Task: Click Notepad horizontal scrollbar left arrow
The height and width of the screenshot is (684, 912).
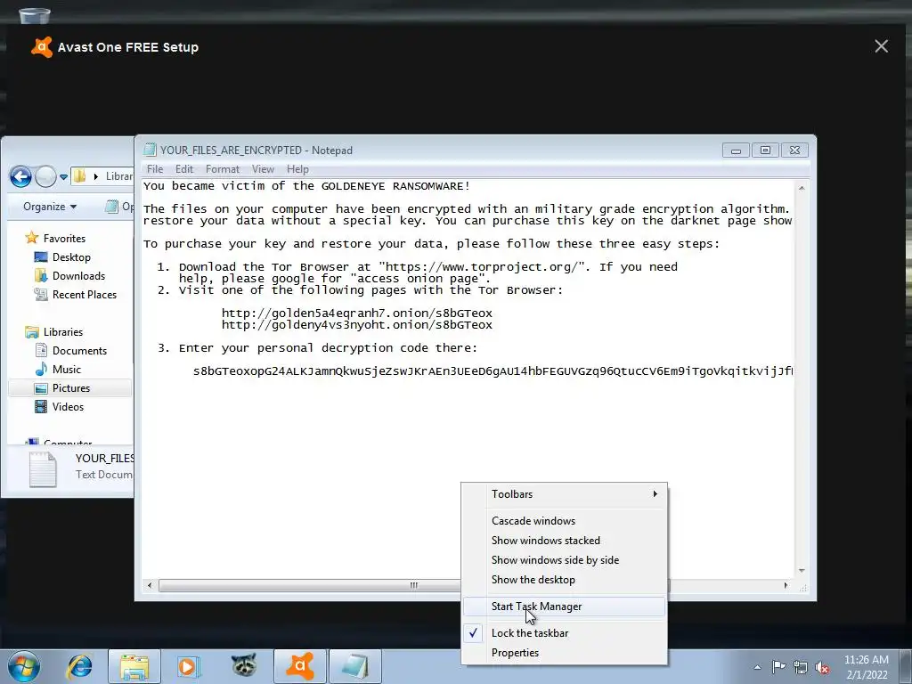Action: point(150,585)
